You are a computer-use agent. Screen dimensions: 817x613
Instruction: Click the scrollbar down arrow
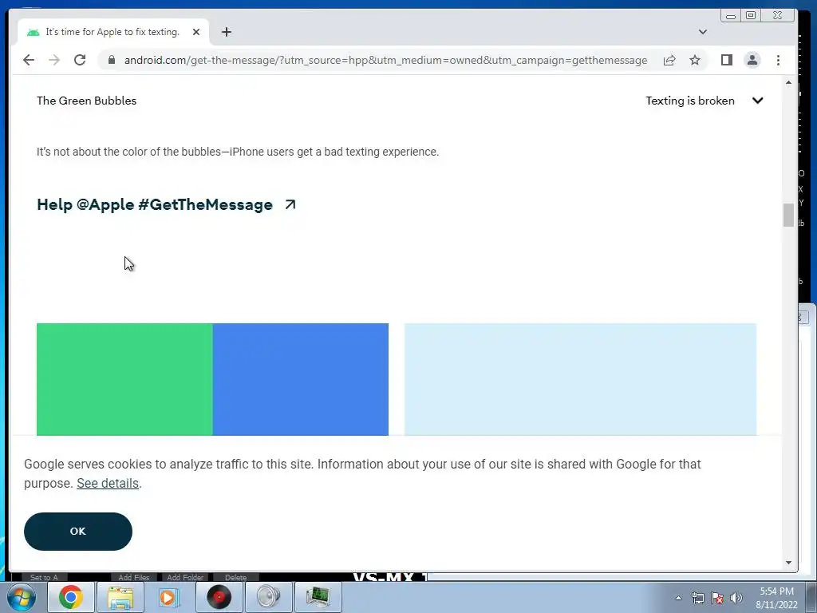pos(788,563)
